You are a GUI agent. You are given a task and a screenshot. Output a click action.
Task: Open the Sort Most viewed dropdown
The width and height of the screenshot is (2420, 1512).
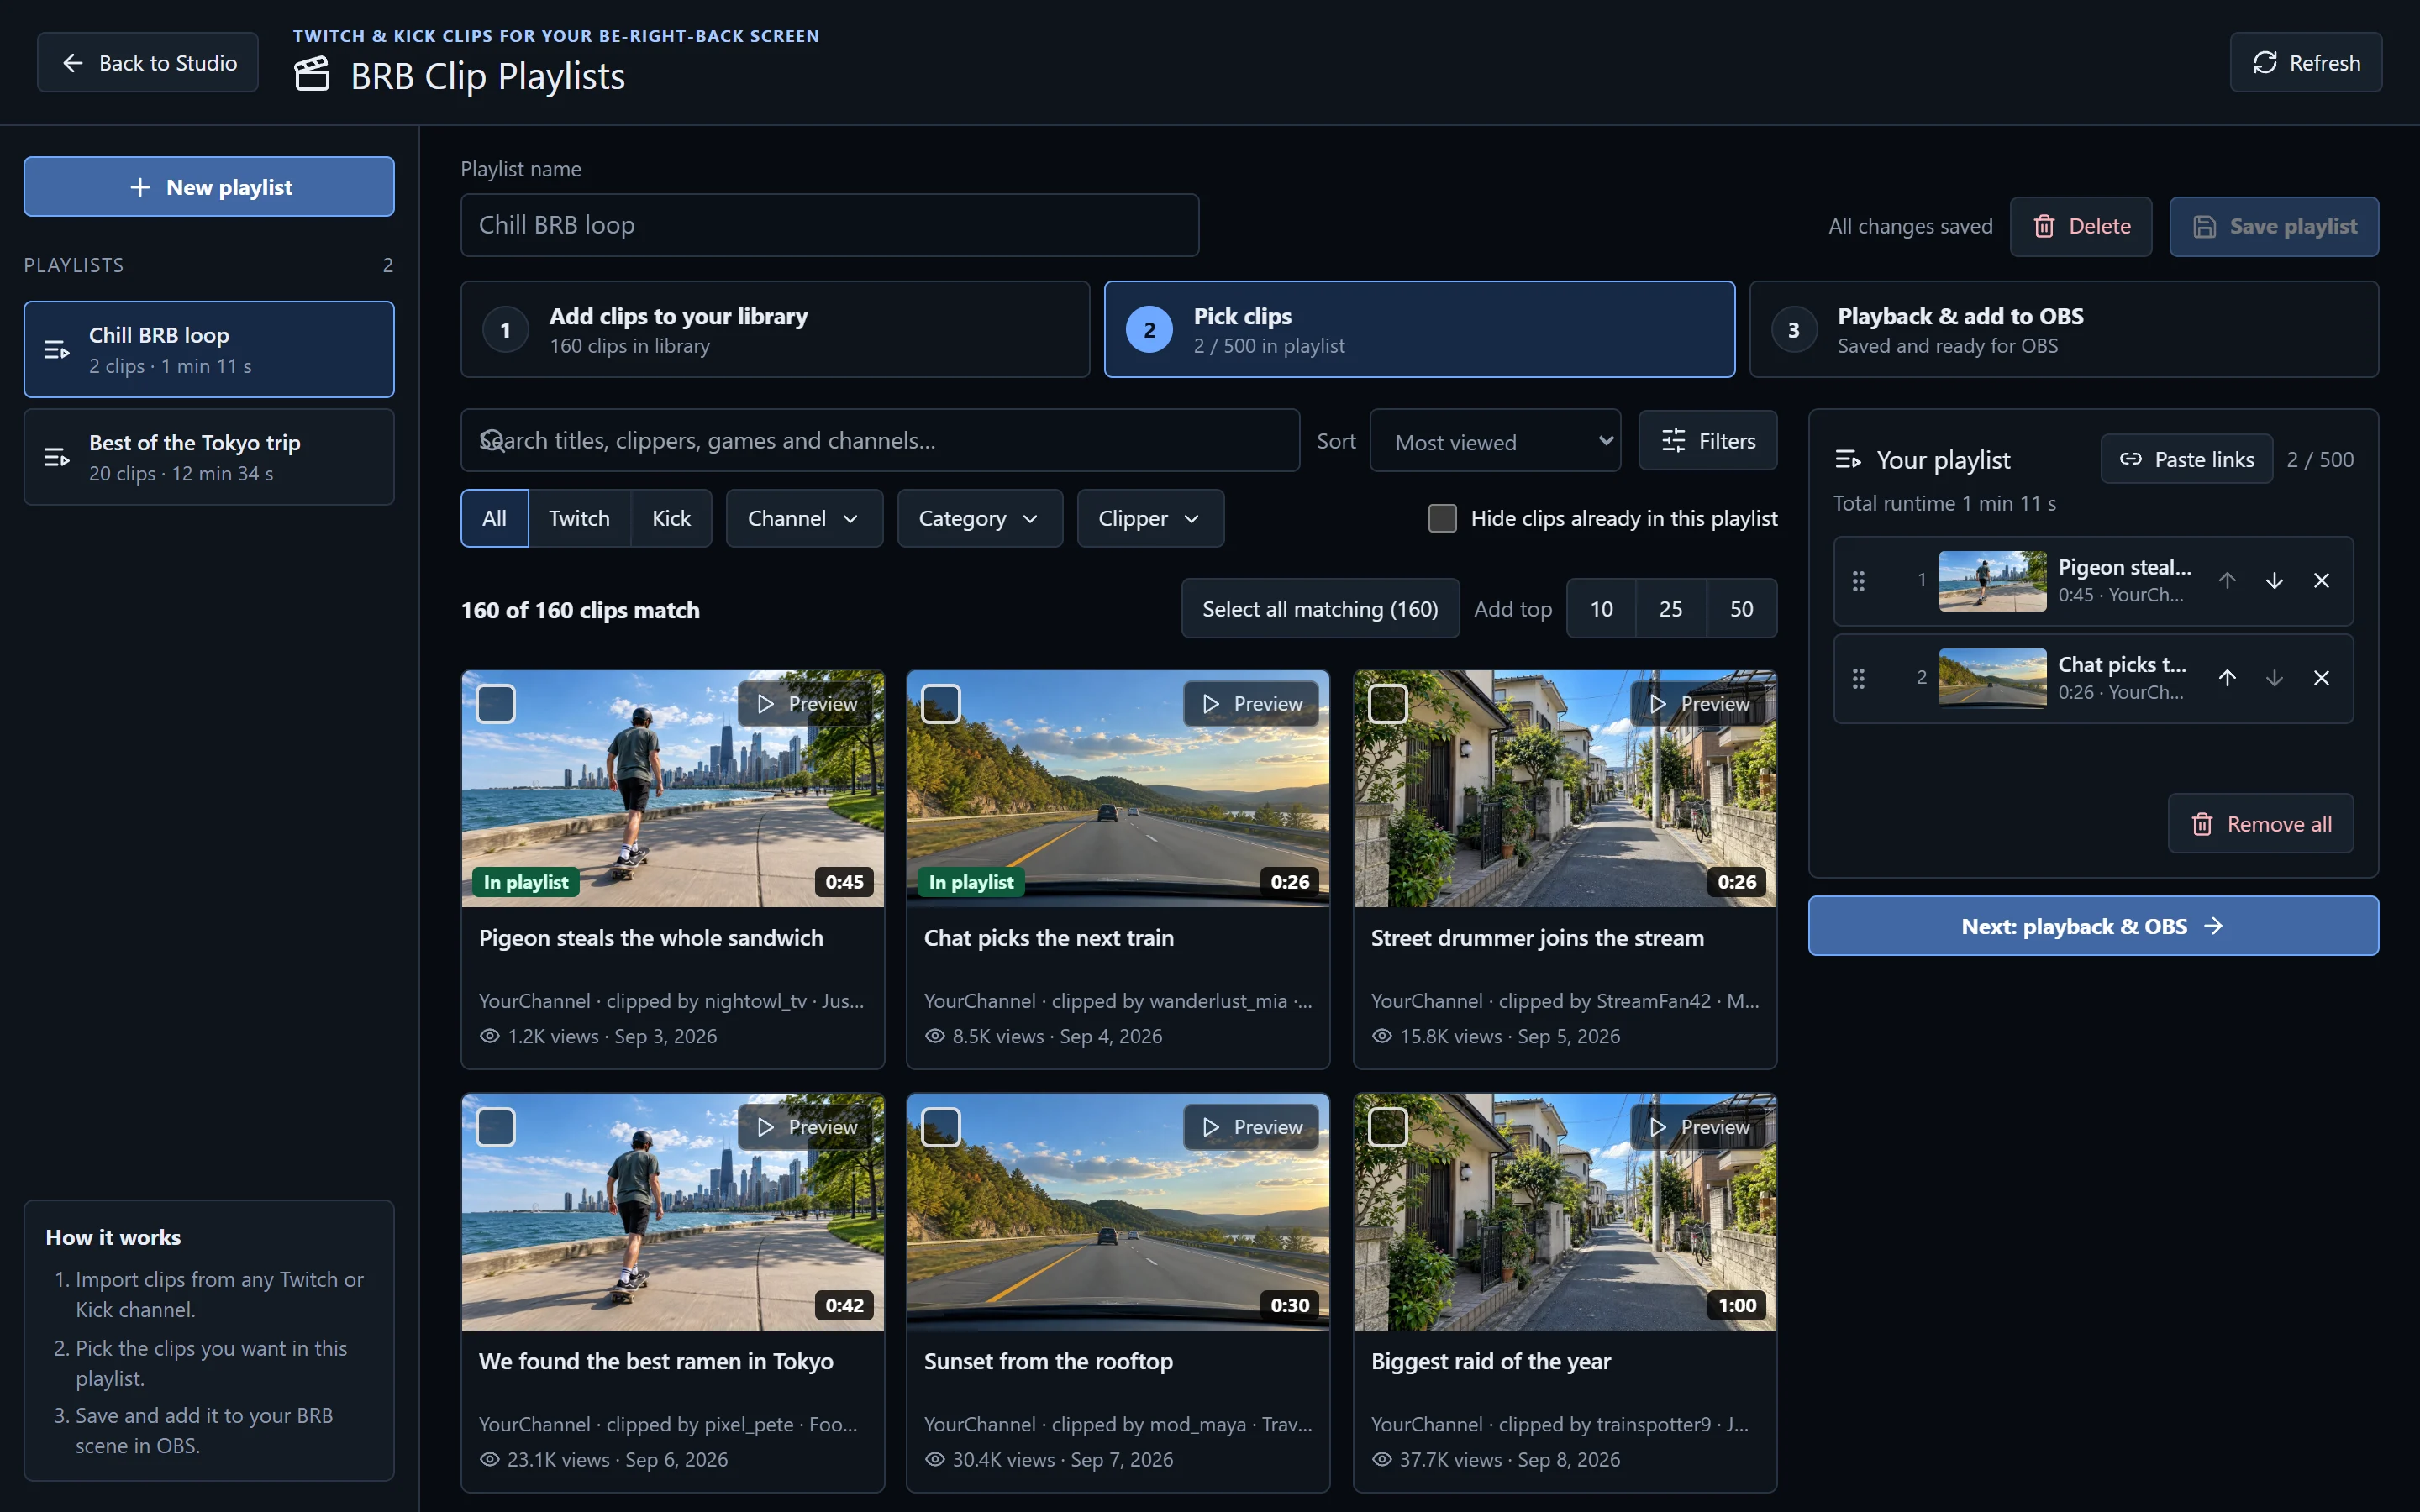pos(1495,441)
